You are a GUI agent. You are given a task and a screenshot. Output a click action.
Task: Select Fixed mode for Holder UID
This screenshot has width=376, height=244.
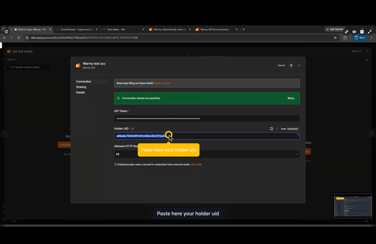click(283, 128)
